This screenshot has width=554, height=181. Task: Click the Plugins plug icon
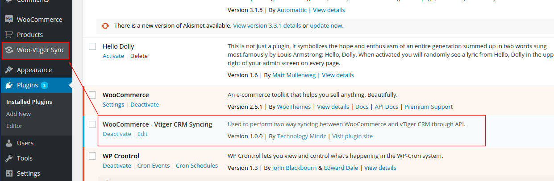[x=9, y=85]
